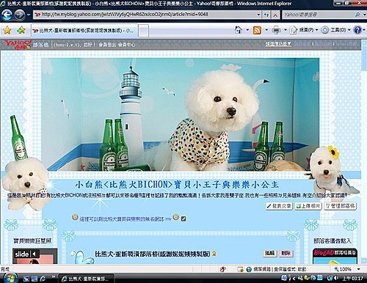The image size is (367, 283).
Task: Click the 上傳相片 upload photo button
Action: [308, 206]
